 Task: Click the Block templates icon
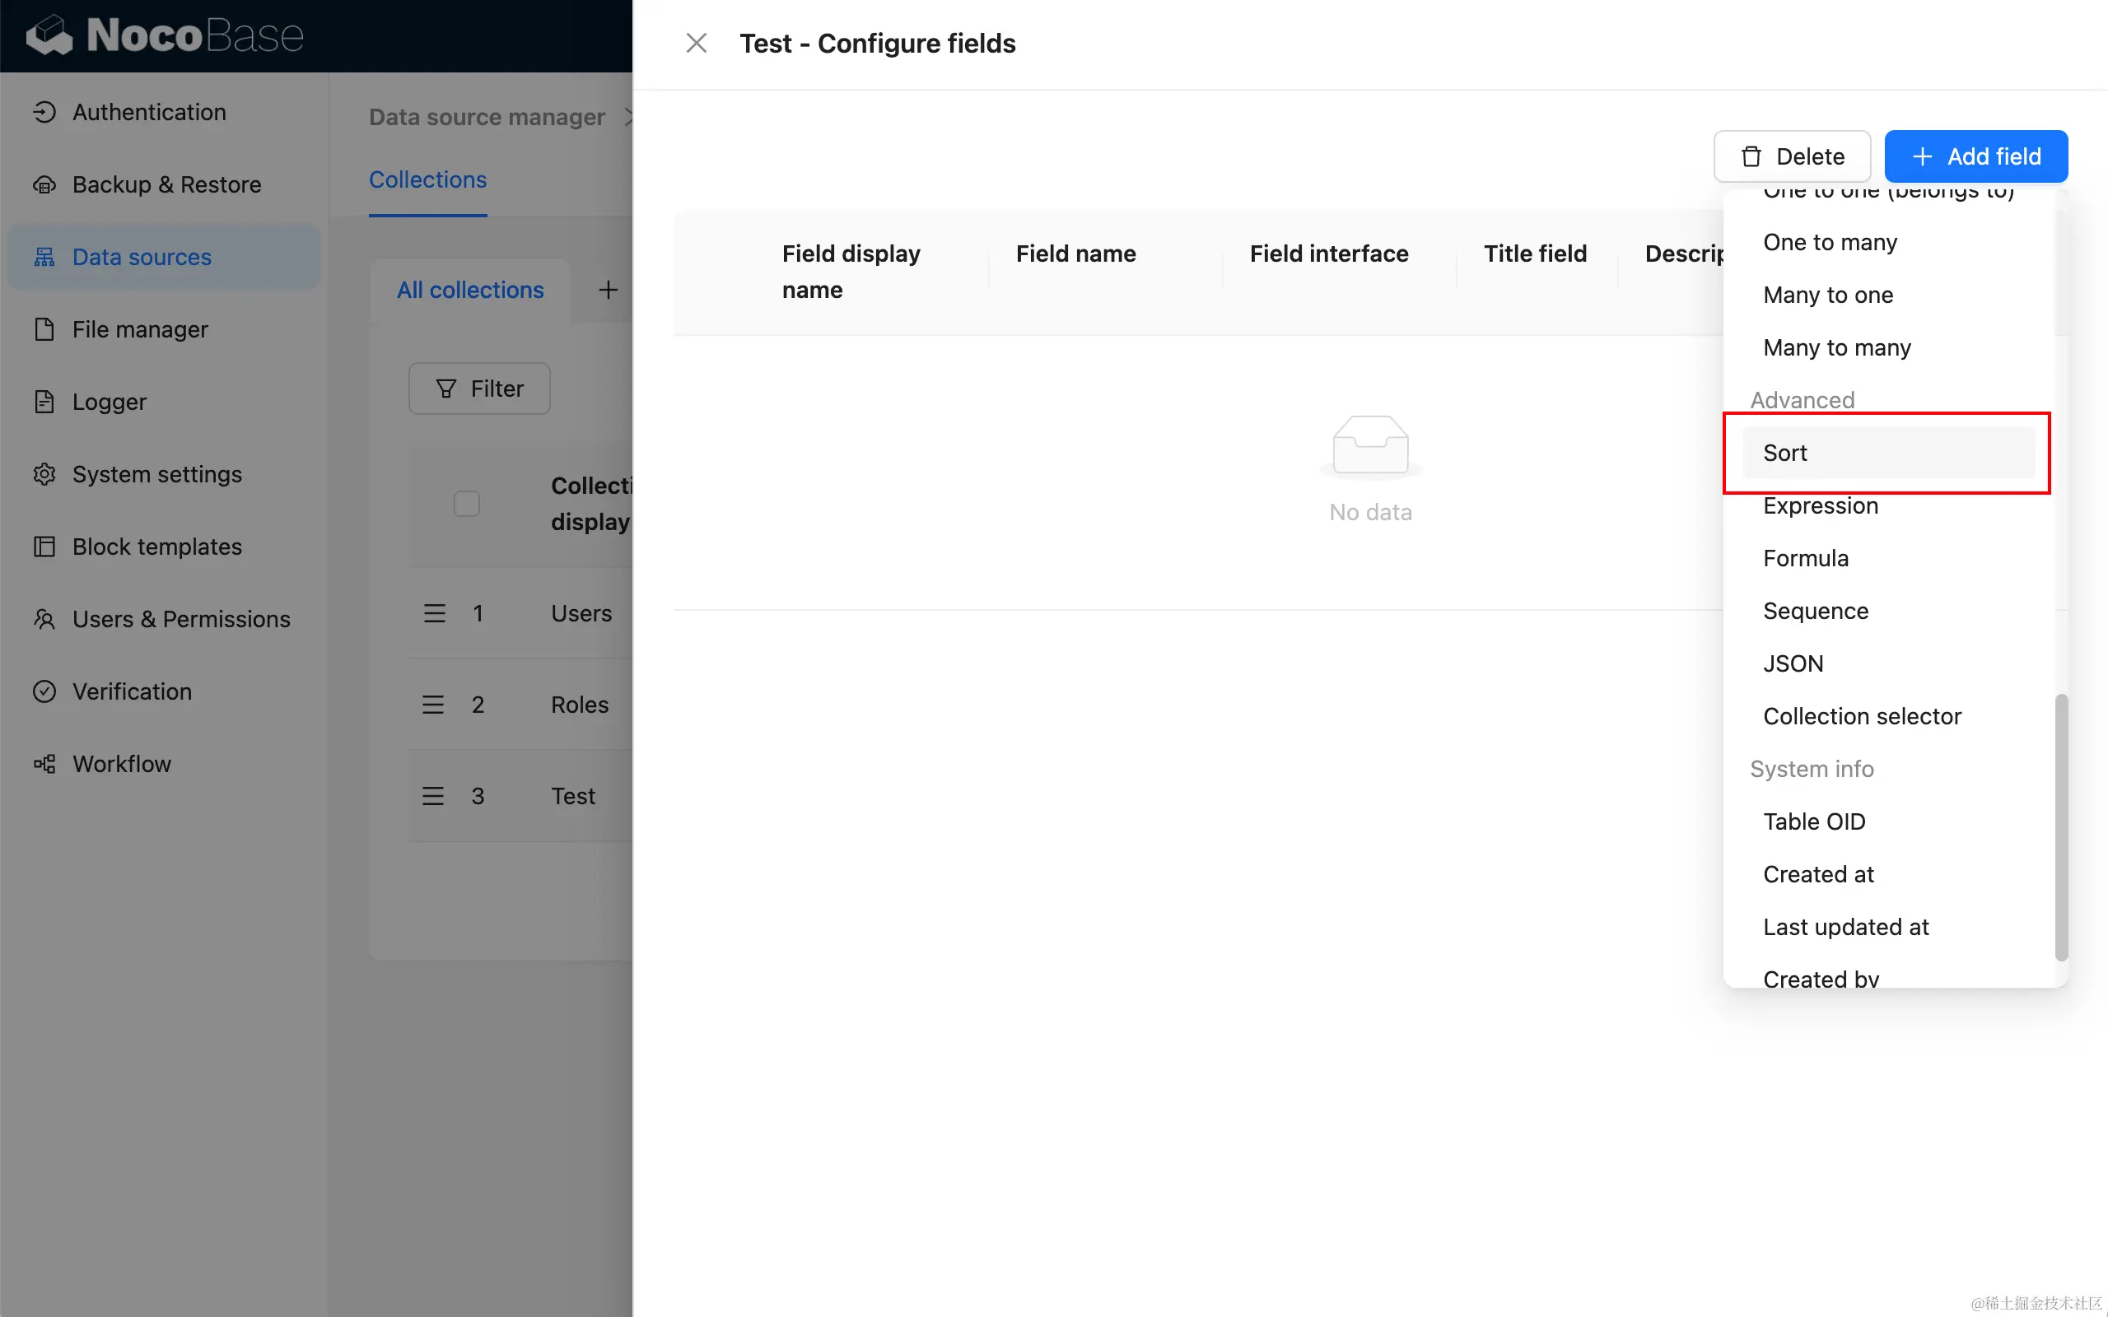pyautogui.click(x=44, y=546)
